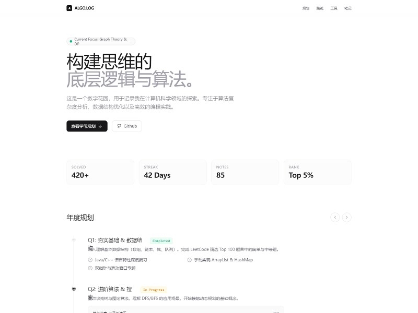Open the 规划 nav item
The width and height of the screenshot is (418, 313).
306,8
